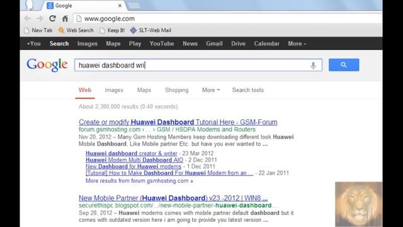Open 'Huawei dashboard creator & writer' sublink
403x227 pixels.
point(132,153)
